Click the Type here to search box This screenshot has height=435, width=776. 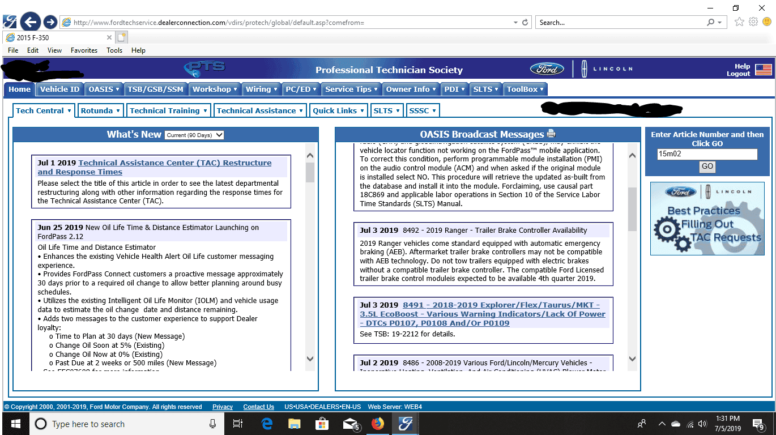pos(126,424)
